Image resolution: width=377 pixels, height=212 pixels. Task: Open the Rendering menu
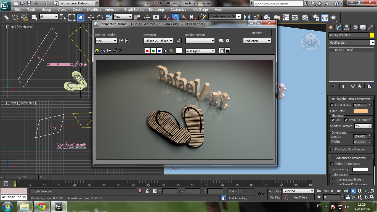click(156, 9)
